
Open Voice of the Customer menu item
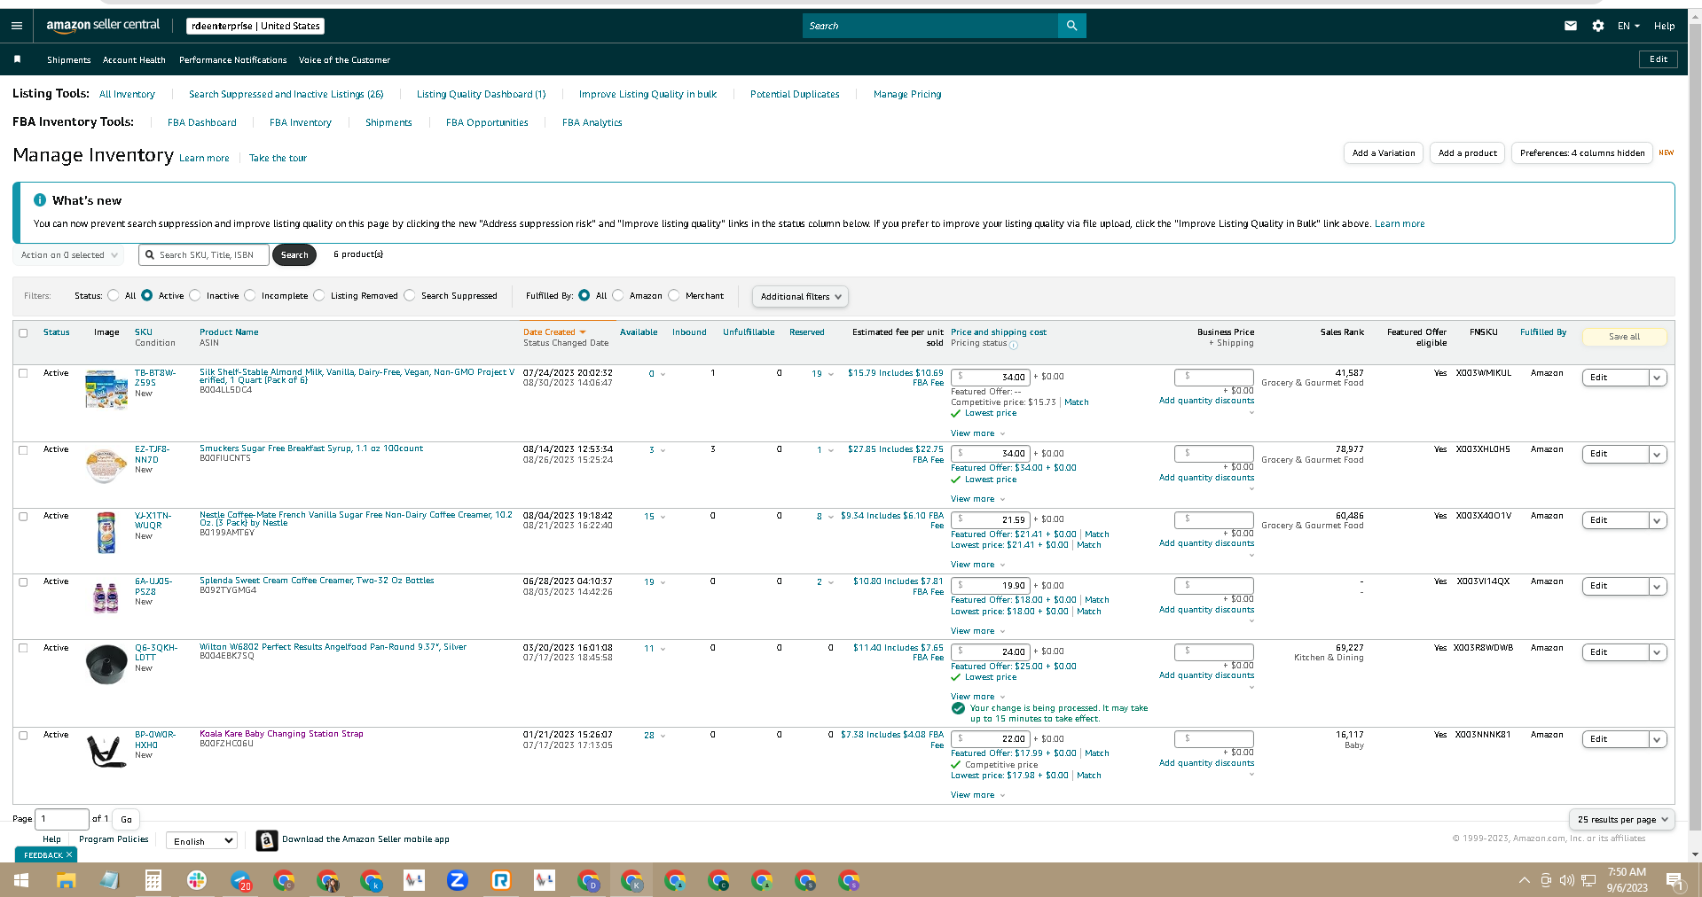(x=344, y=60)
